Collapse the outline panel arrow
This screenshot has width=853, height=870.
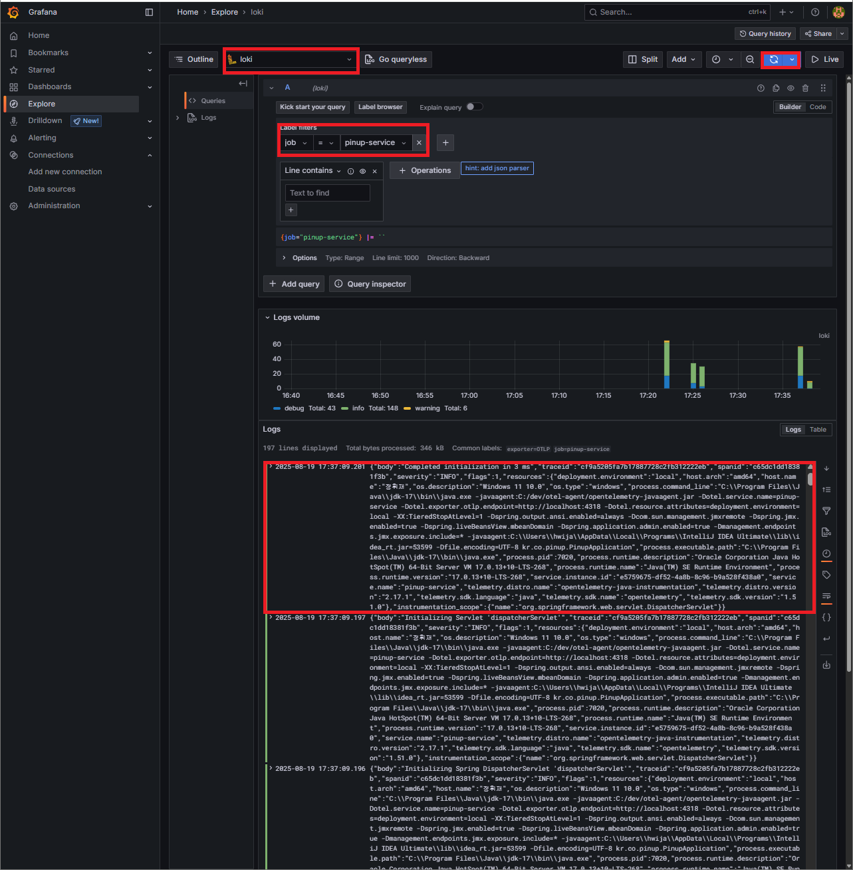click(x=243, y=83)
